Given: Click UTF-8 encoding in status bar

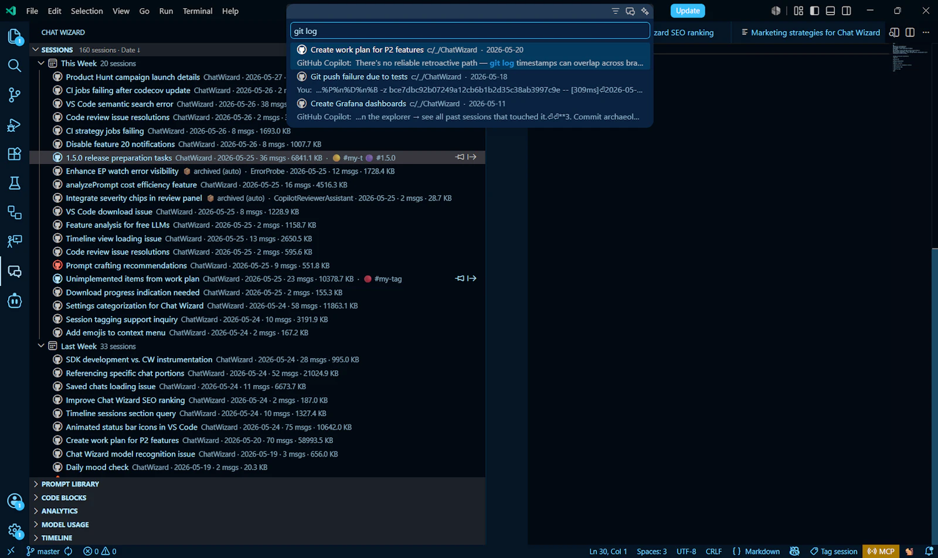Looking at the screenshot, I should (x=686, y=552).
